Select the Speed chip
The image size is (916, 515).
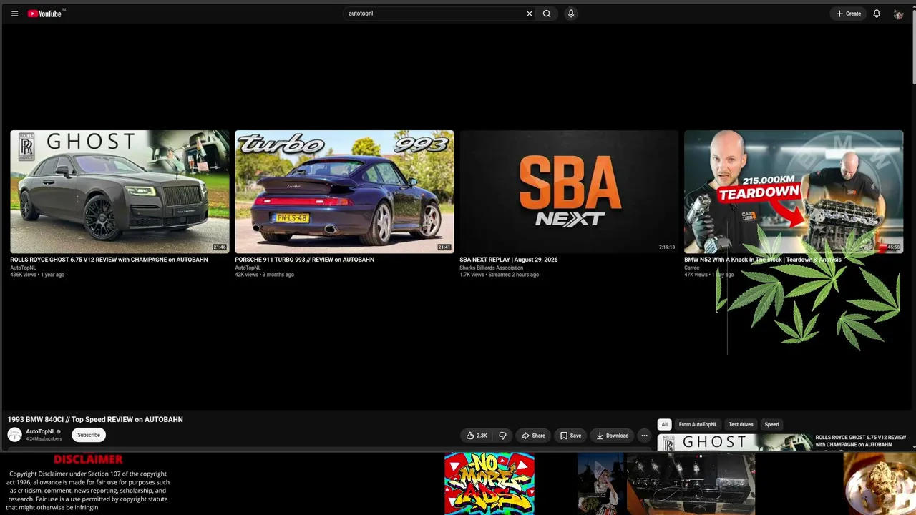771,424
